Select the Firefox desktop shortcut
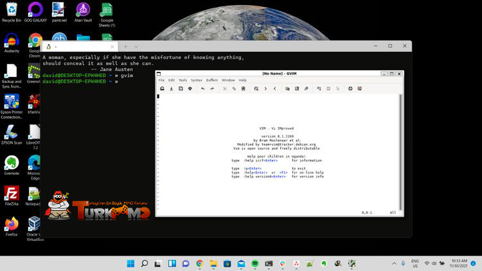The height and width of the screenshot is (271, 482). [x=12, y=227]
